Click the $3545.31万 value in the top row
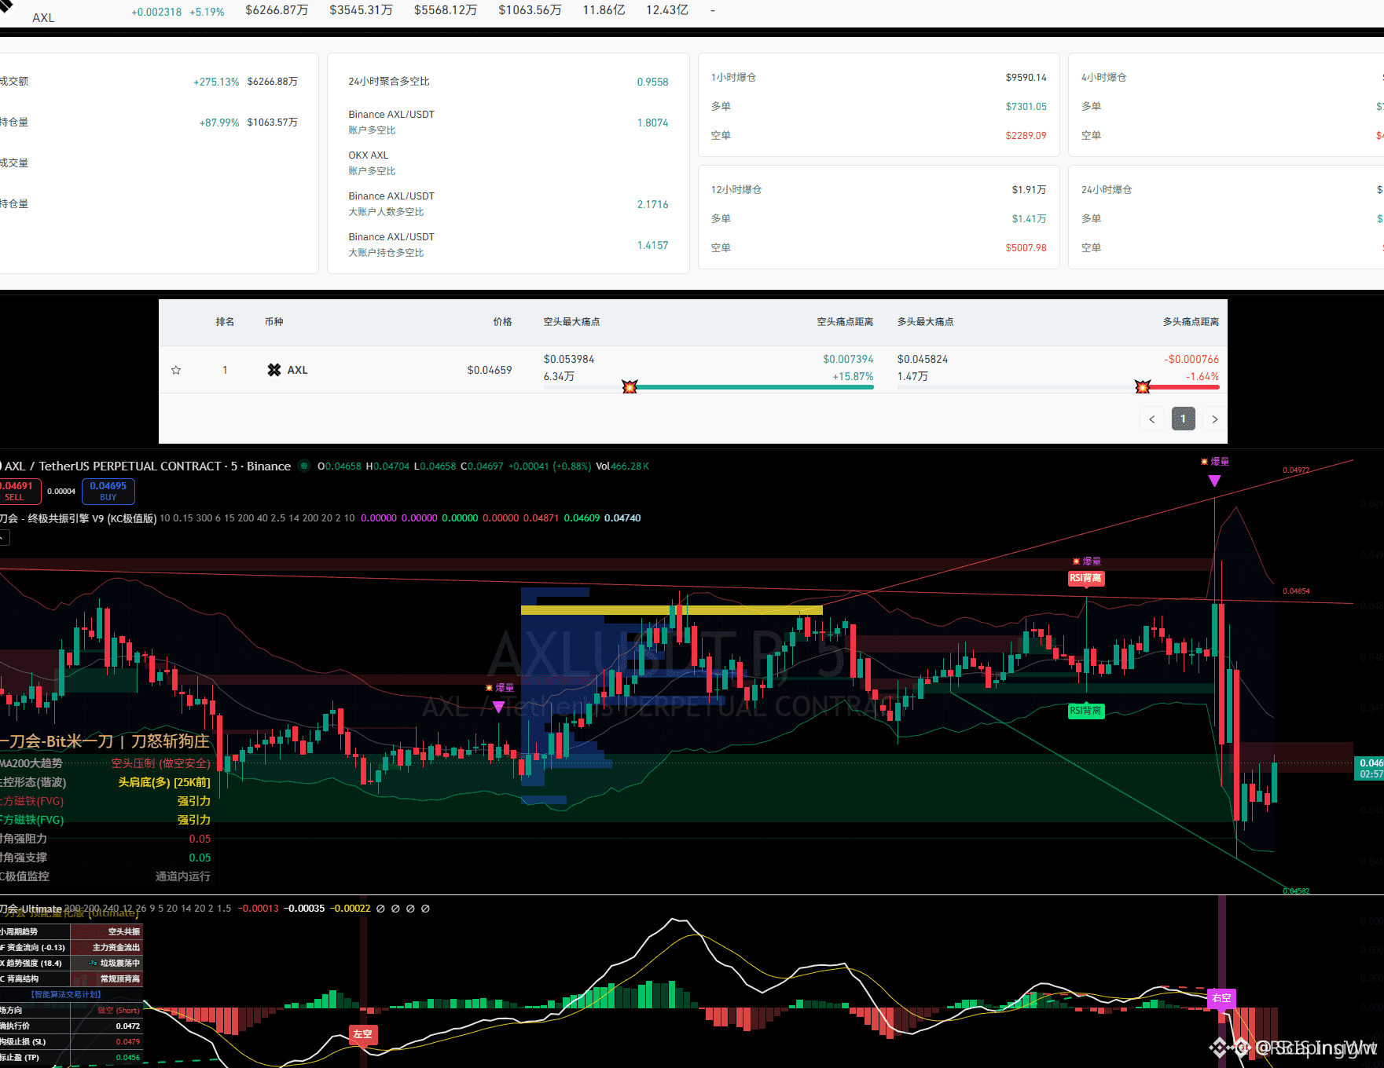This screenshot has width=1384, height=1068. tap(361, 10)
